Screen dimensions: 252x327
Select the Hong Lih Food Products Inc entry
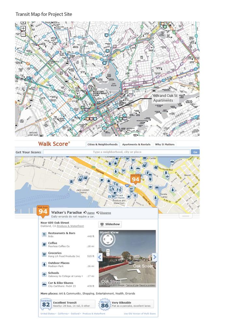click(x=64, y=256)
